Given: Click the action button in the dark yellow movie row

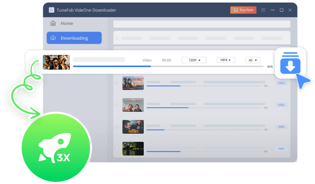Looking at the screenshot, I should coord(281,148).
